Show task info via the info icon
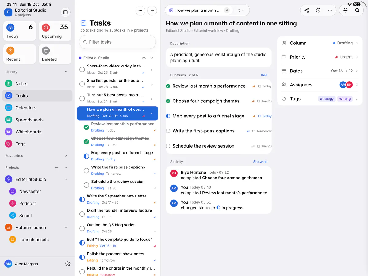Viewport: 368px width, 276px height. 318,10
